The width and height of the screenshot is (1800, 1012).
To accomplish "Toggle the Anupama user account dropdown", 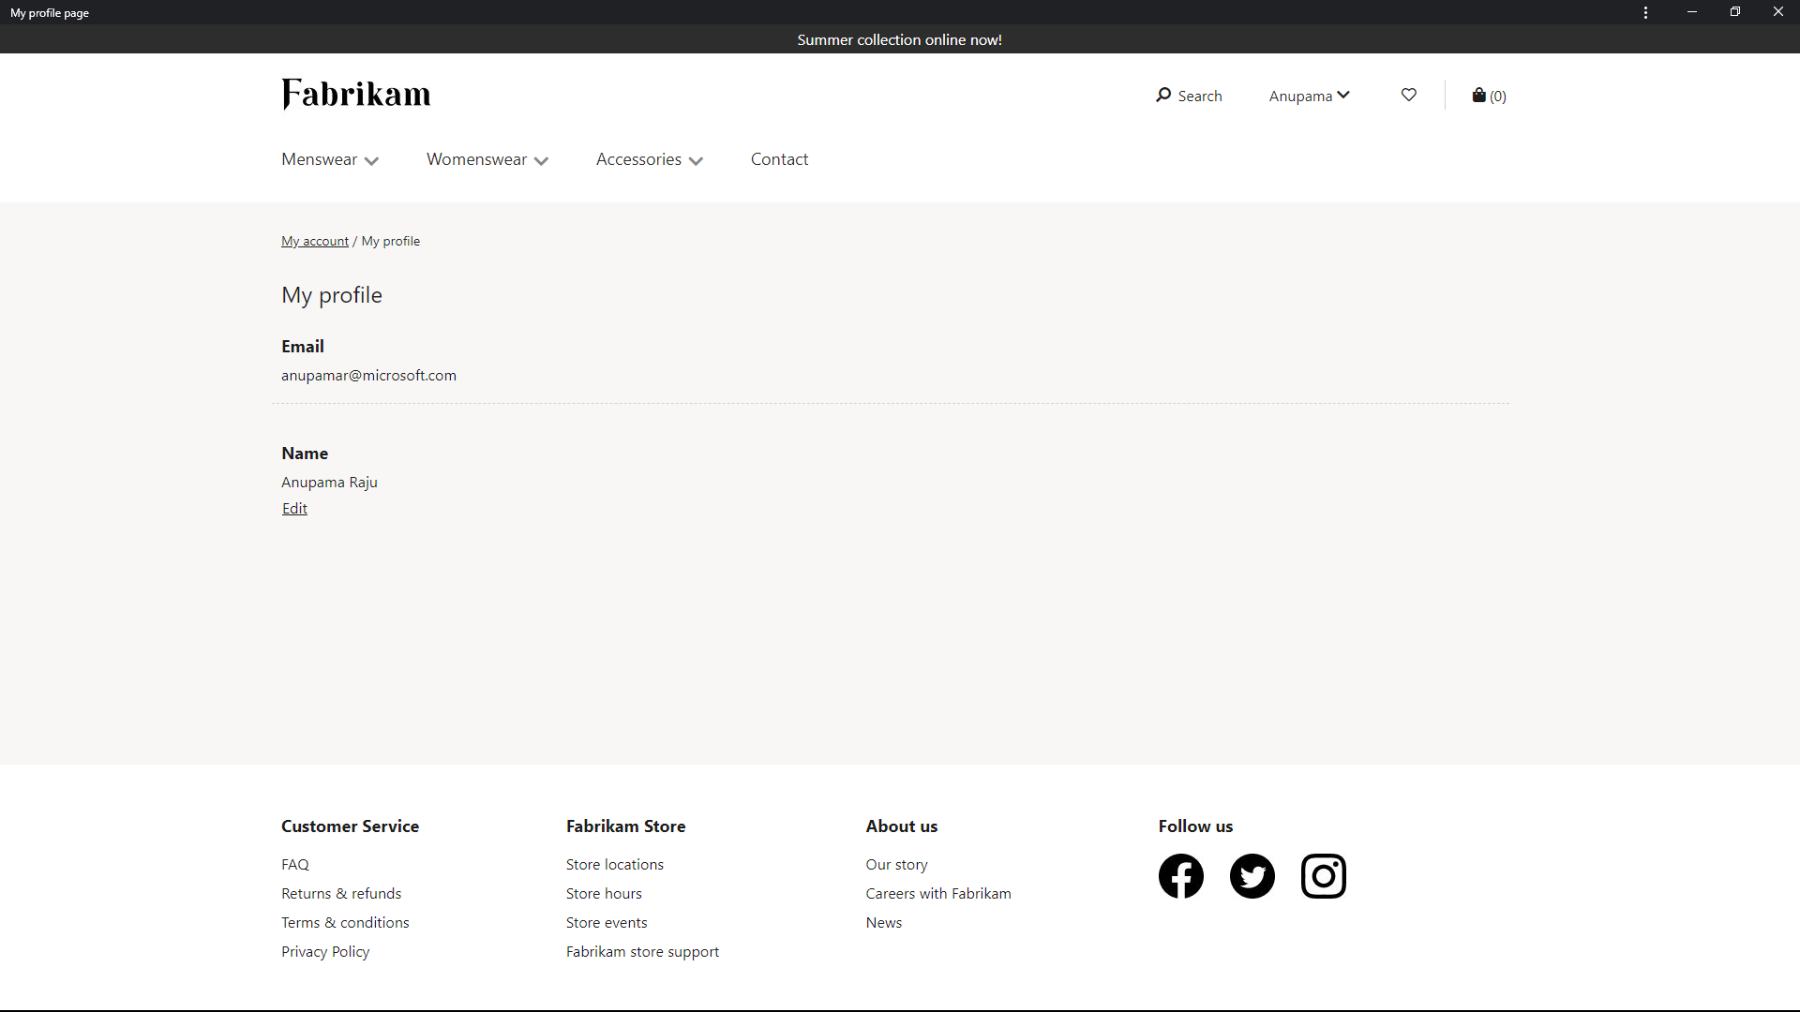I will pyautogui.click(x=1308, y=96).
